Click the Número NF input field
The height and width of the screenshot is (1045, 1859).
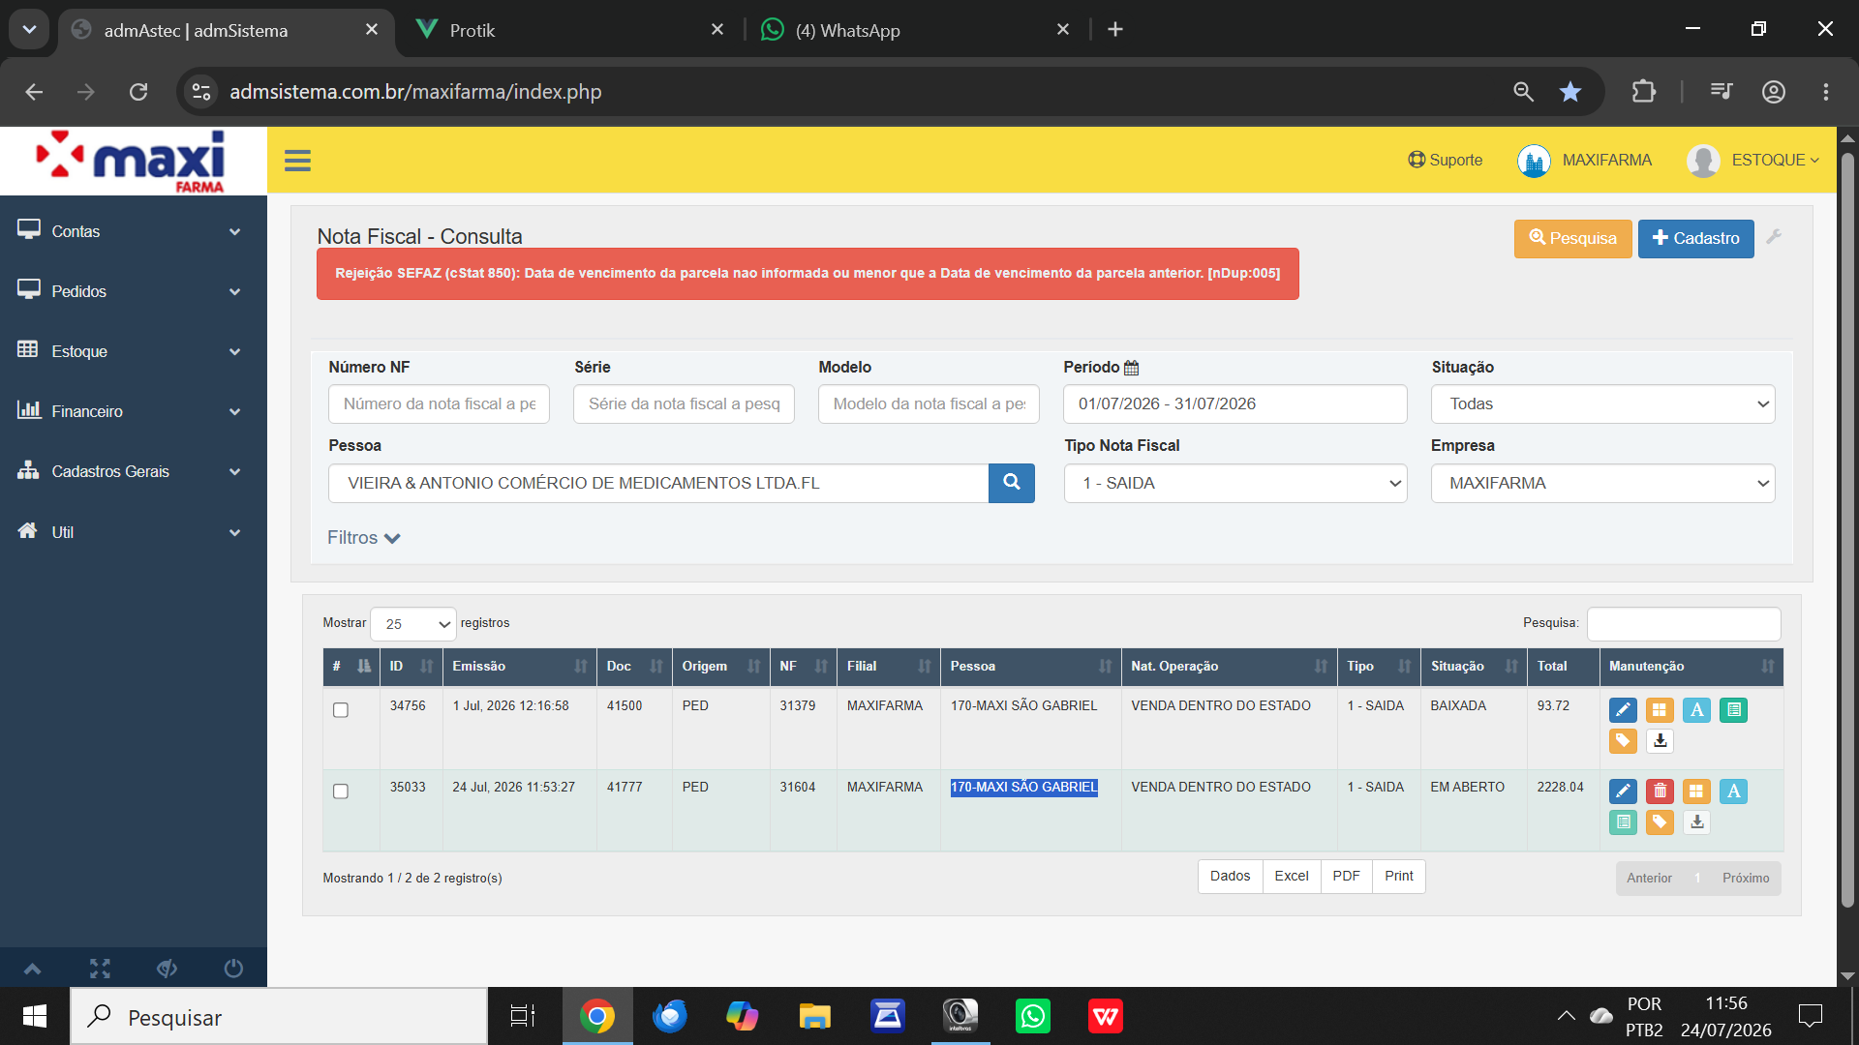tap(439, 404)
